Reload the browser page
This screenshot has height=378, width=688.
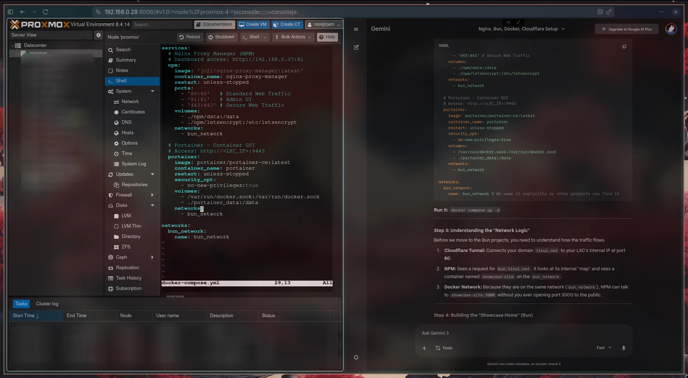click(46, 12)
